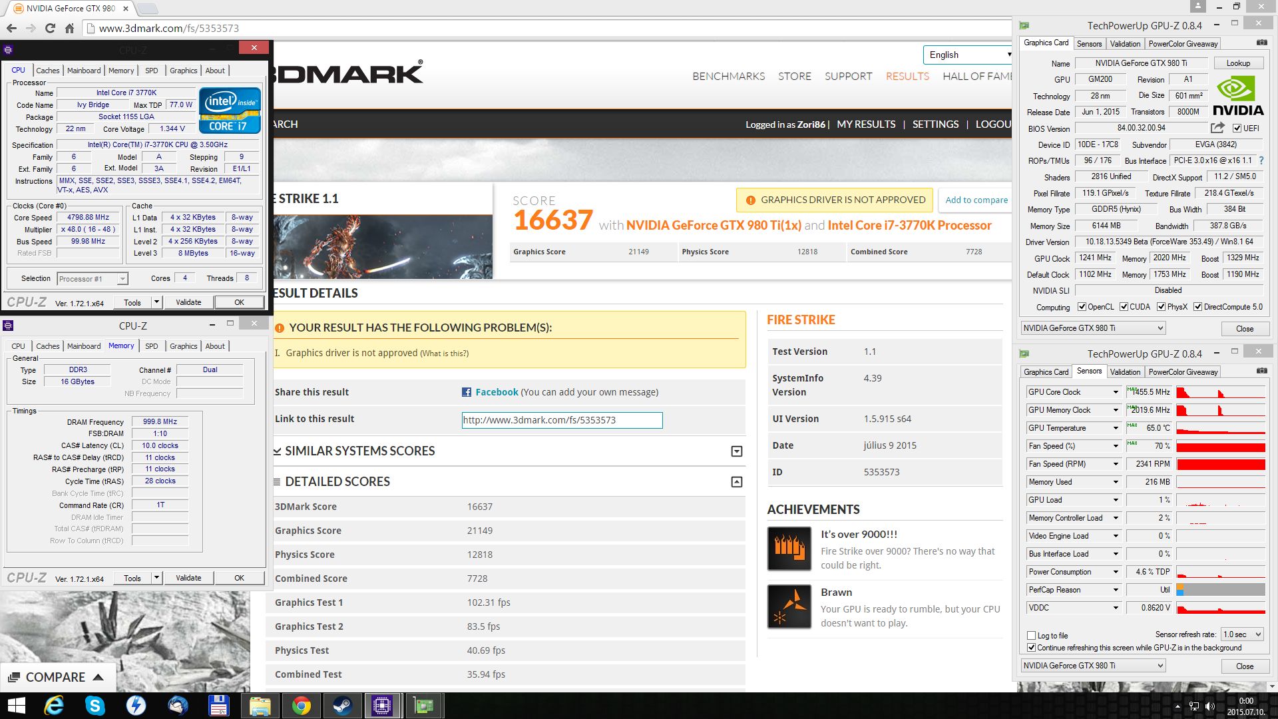This screenshot has width=1278, height=719.
Task: Expand the Similar Systems Scores section
Action: tap(736, 451)
